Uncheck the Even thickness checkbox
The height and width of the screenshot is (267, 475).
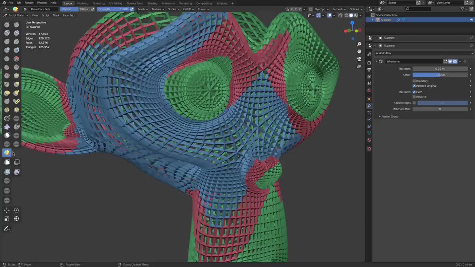pyautogui.click(x=414, y=92)
